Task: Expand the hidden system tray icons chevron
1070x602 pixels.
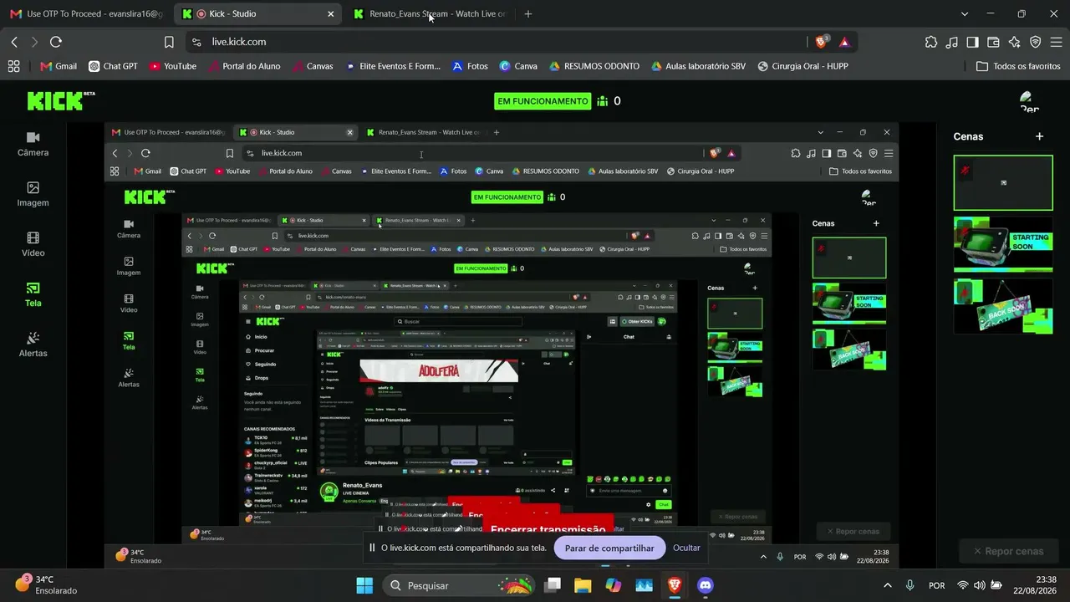Action: [x=887, y=585]
